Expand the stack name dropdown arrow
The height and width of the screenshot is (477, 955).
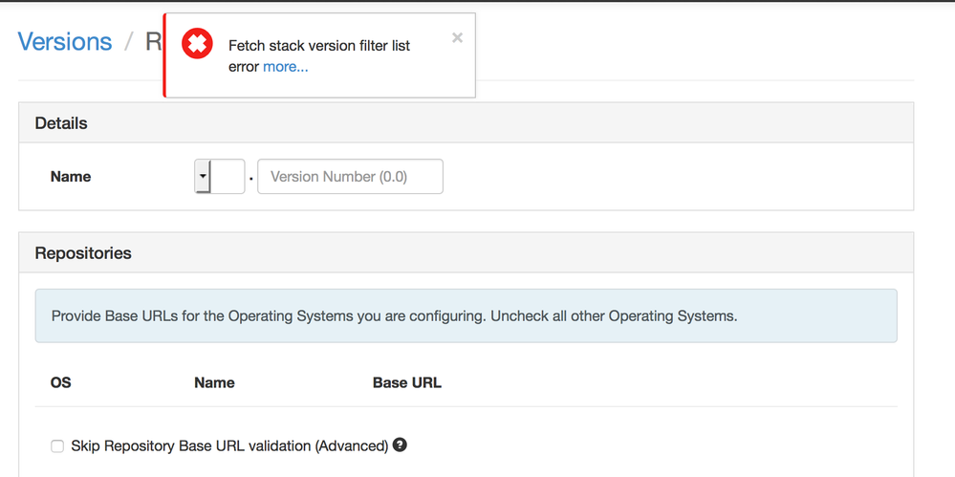pos(202,177)
